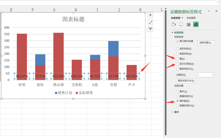Click the 路由器 category axis label
The width and height of the screenshot is (221, 138).
(58, 85)
